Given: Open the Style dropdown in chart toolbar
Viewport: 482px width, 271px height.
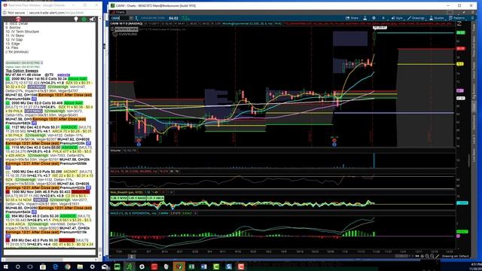Looking at the screenshot, I should [397, 18].
